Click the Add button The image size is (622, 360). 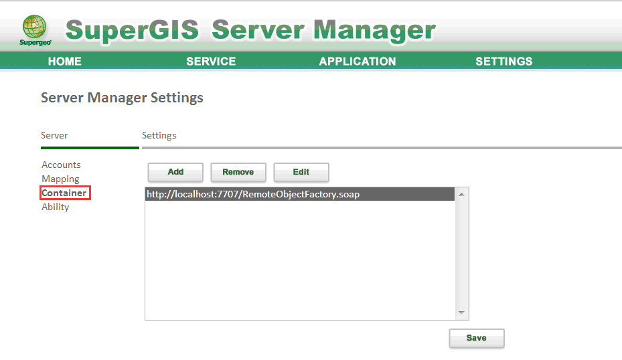175,172
